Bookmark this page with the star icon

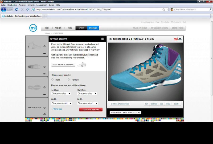pos(163,9)
